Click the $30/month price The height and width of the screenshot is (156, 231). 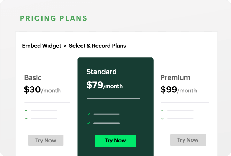tap(42, 90)
